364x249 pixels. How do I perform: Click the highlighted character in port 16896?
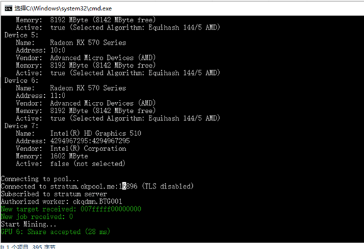(x=124, y=186)
